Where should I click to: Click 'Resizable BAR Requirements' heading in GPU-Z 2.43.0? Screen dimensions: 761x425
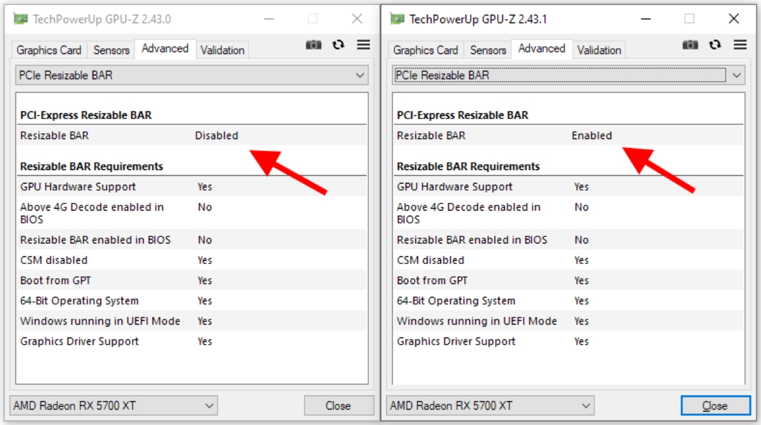pos(91,166)
